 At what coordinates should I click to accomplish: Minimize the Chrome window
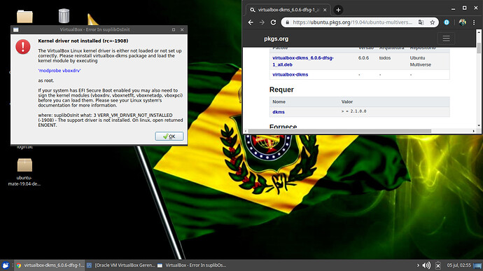coord(453,9)
